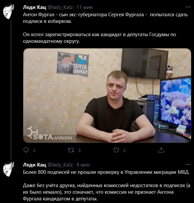This screenshot has height=203, width=194.
Task: Click the like count next to heart
Action: point(124,151)
